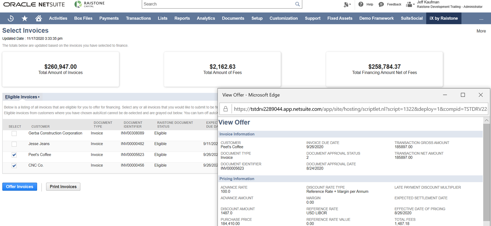Image resolution: width=491 pixels, height=226 pixels.
Task: Open the Activities menu
Action: [x=58, y=18]
